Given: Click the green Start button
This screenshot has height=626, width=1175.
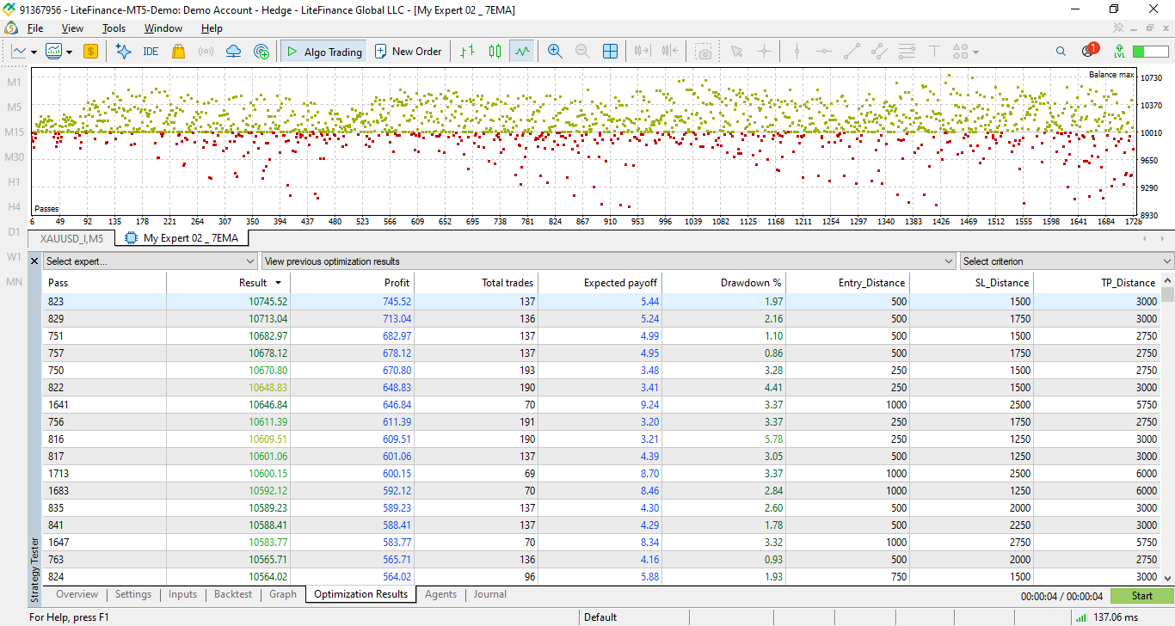Looking at the screenshot, I should pos(1141,596).
